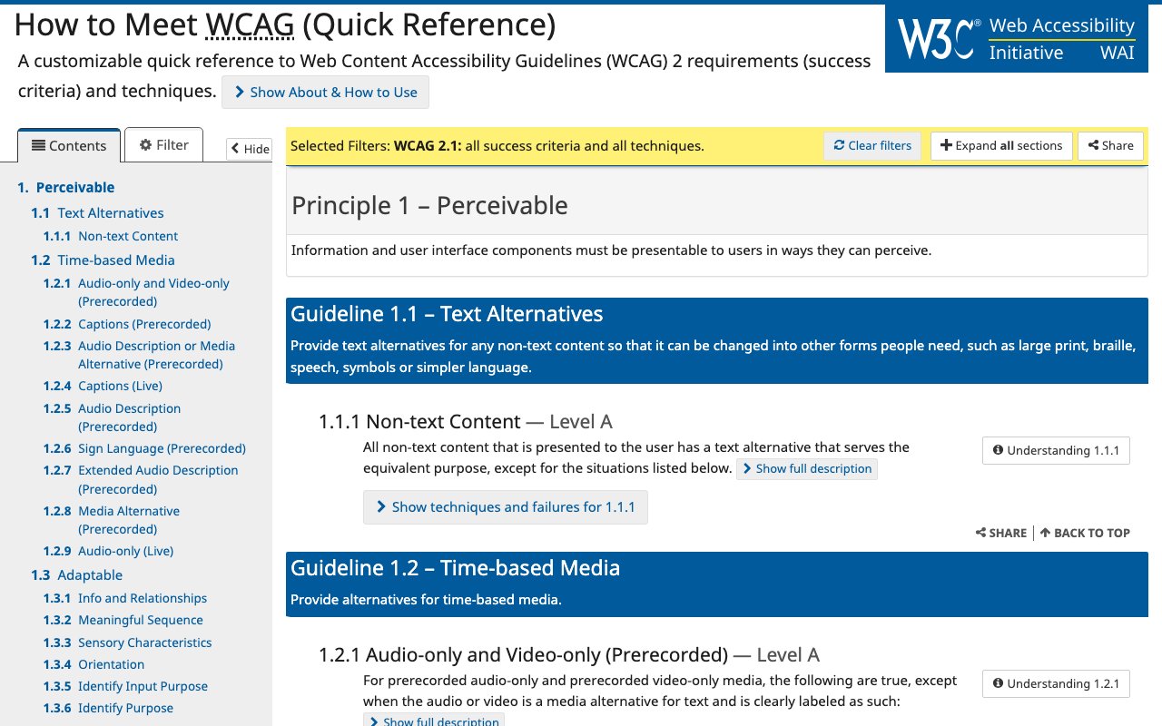The width and height of the screenshot is (1162, 726).
Task: Click the left chevron on the Hide button
Action: pos(235,149)
